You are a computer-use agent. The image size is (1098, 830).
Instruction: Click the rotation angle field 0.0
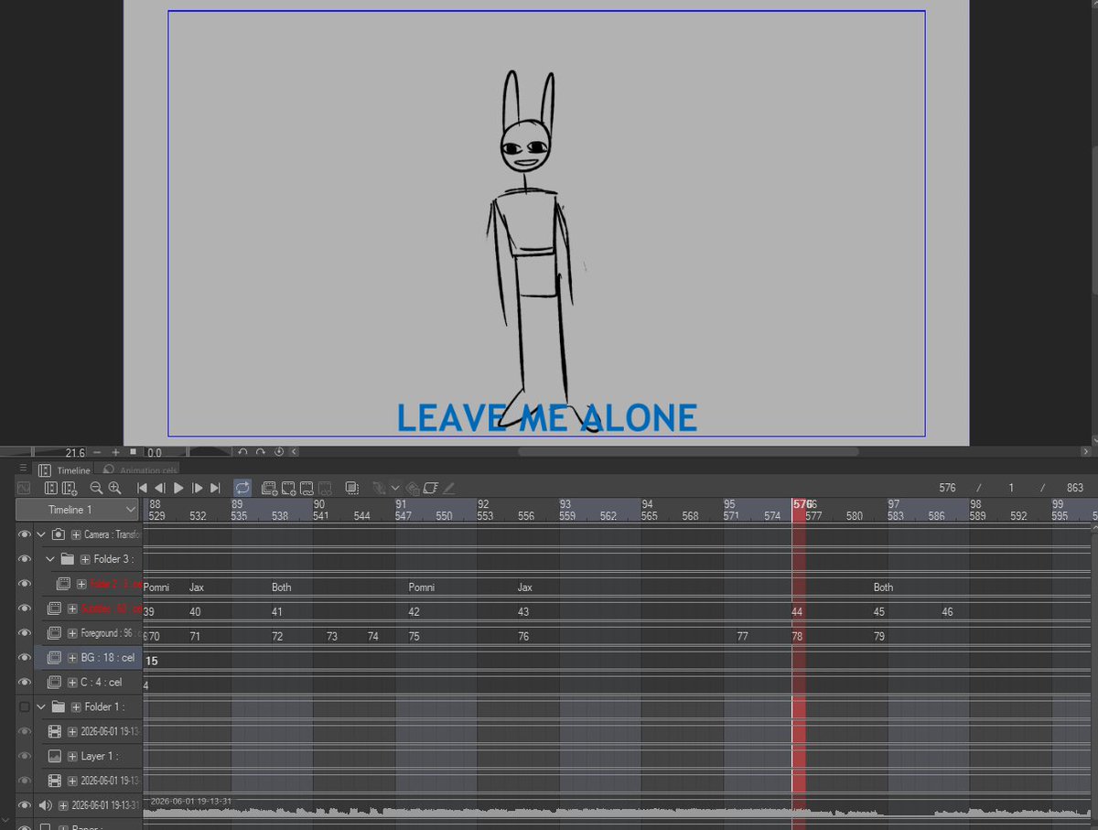[x=154, y=453]
